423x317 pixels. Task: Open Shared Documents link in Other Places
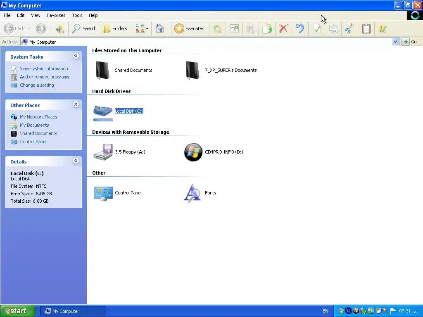[38, 133]
